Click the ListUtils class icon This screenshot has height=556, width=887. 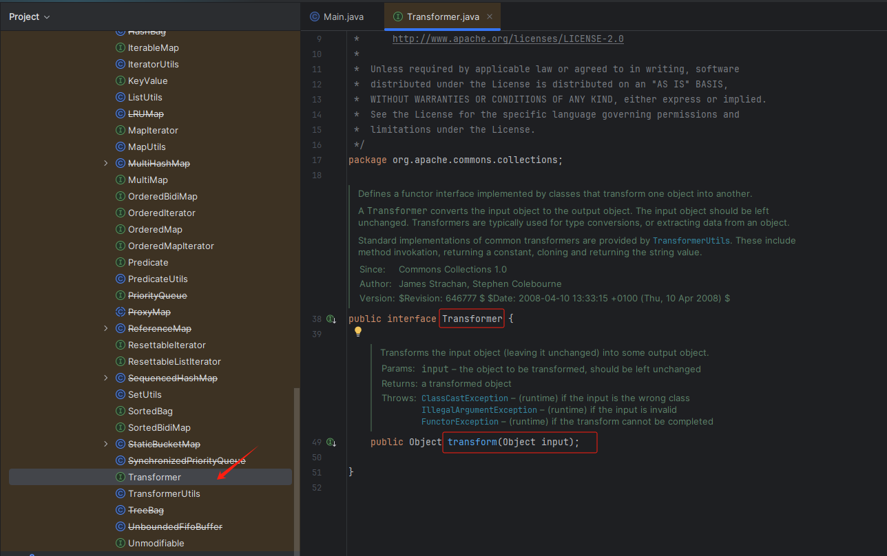(x=121, y=97)
